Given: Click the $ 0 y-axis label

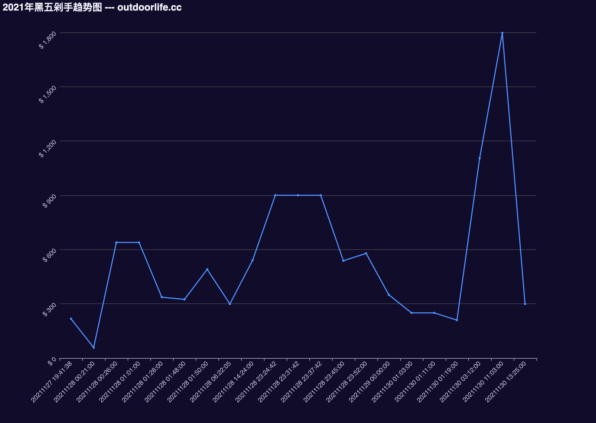Looking at the screenshot, I should (x=52, y=361).
